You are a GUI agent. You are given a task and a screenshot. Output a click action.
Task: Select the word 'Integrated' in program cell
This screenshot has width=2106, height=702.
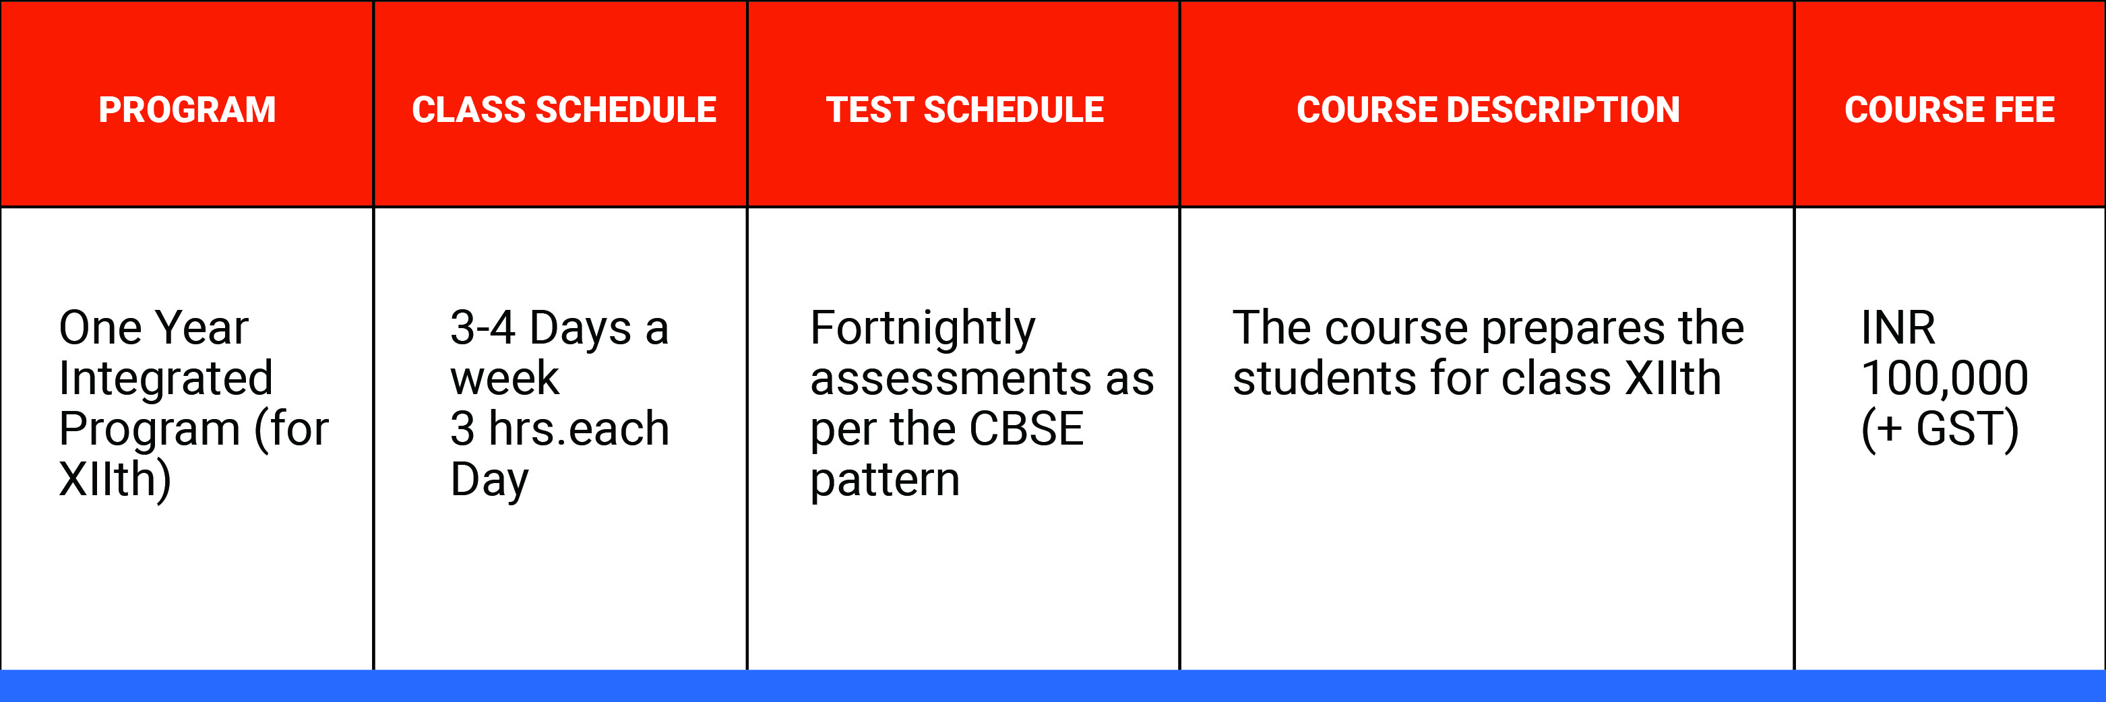tap(165, 380)
